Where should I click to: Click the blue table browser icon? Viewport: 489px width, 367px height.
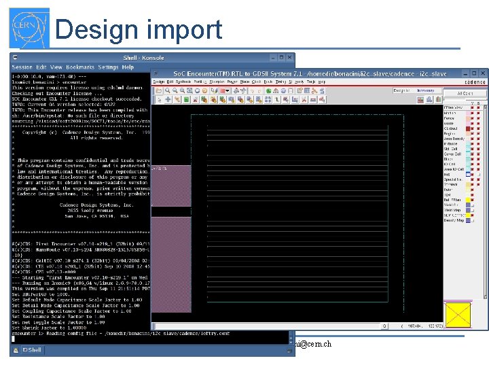[307, 91]
